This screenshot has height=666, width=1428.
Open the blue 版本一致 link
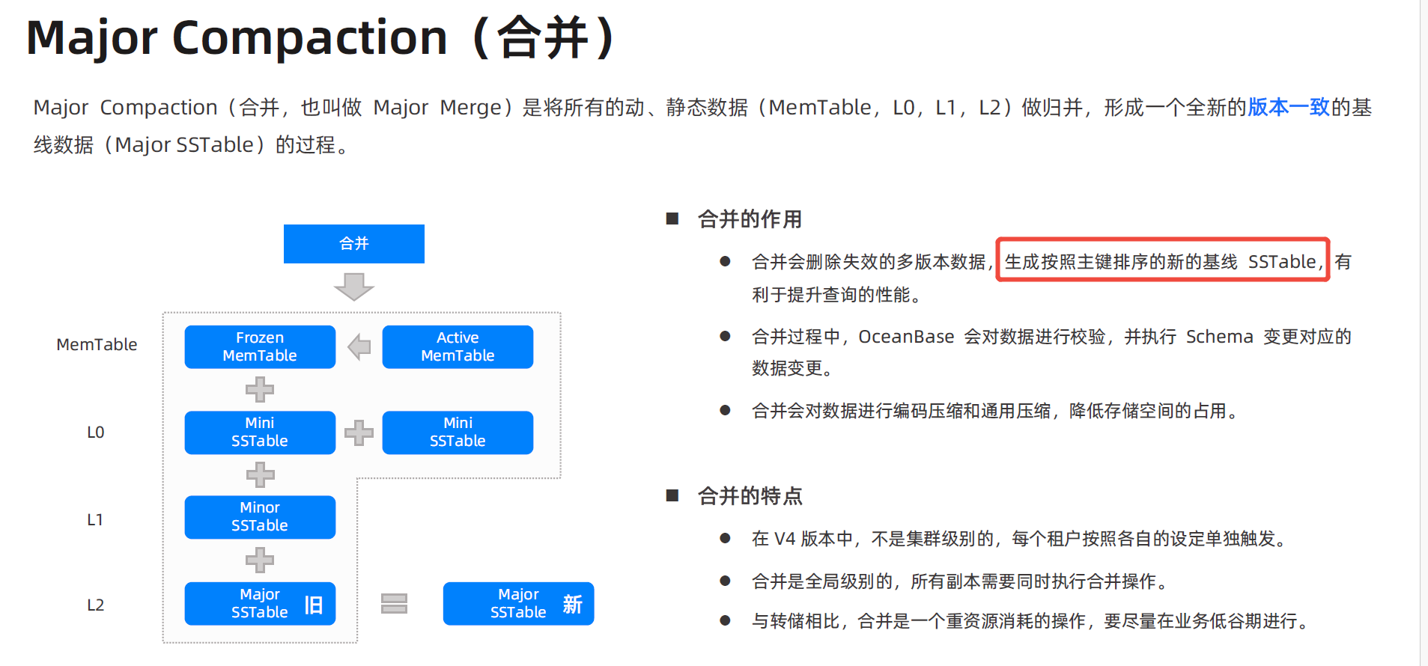(x=1288, y=108)
